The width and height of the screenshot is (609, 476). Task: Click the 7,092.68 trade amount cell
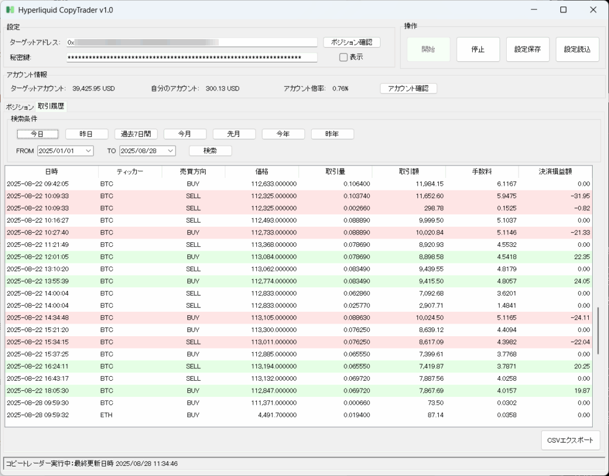pos(409,293)
